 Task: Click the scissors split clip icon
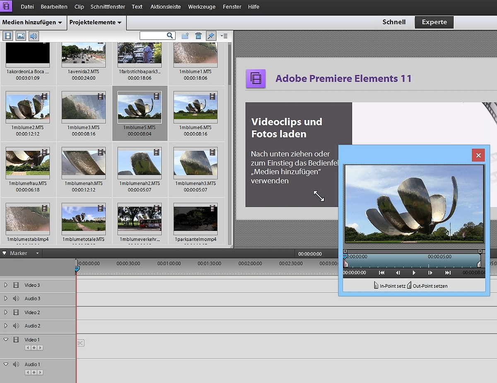click(x=80, y=343)
